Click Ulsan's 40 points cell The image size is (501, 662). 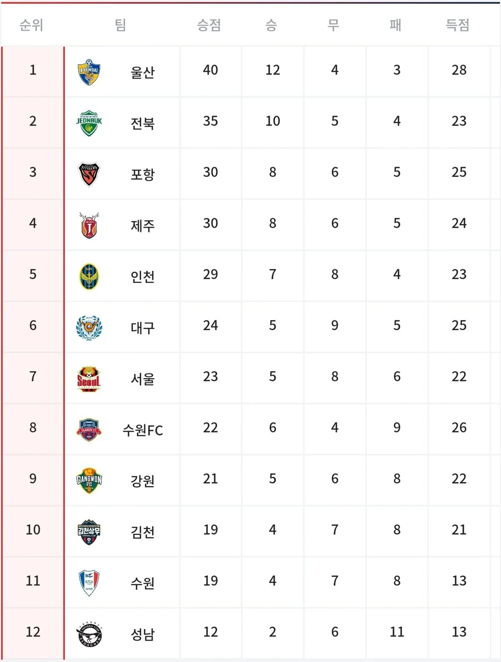[x=210, y=70]
